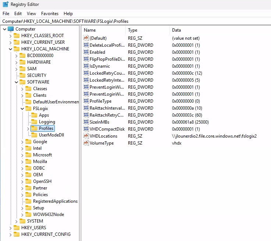The width and height of the screenshot is (271, 241).
Task: Select the SizeInMBs DWORD icon
Action: click(86, 122)
